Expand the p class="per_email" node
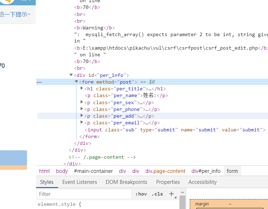This screenshot has height=209, width=268. pos(82,122)
